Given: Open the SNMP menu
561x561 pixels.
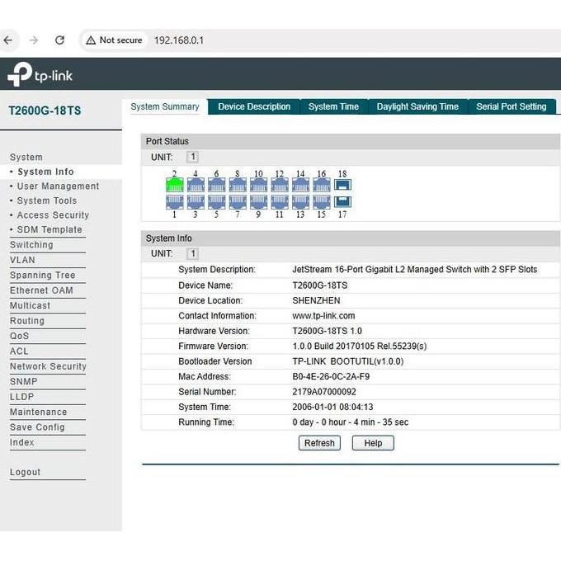Looking at the screenshot, I should (24, 381).
